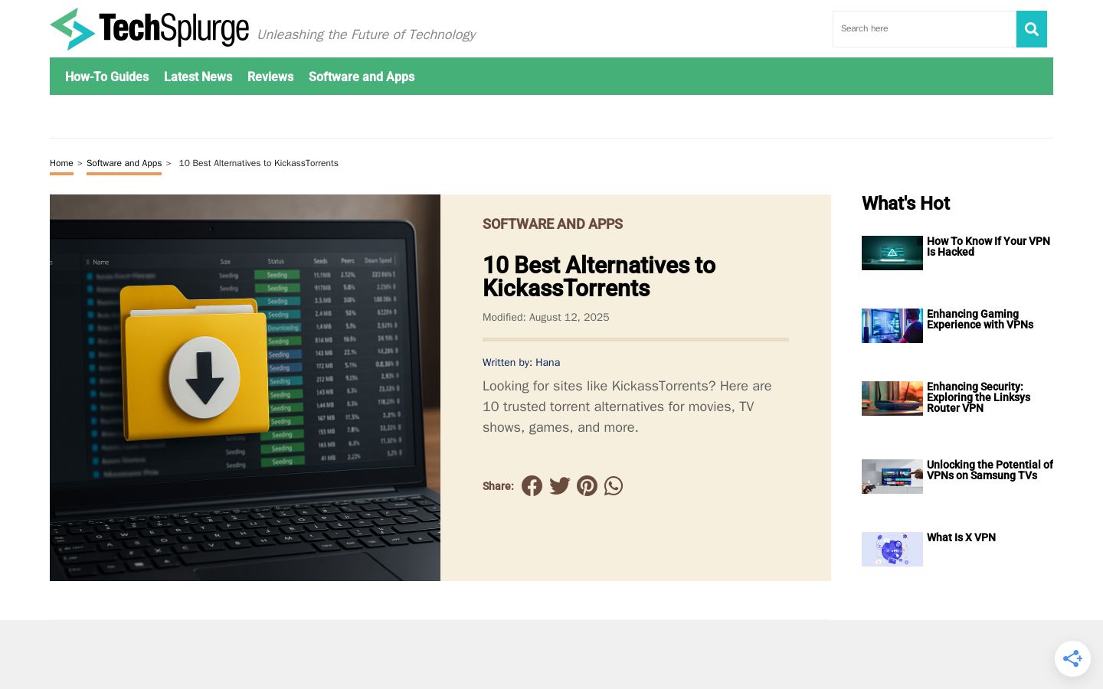The width and height of the screenshot is (1103, 689).
Task: Open Reviews menu item
Action: point(270,77)
